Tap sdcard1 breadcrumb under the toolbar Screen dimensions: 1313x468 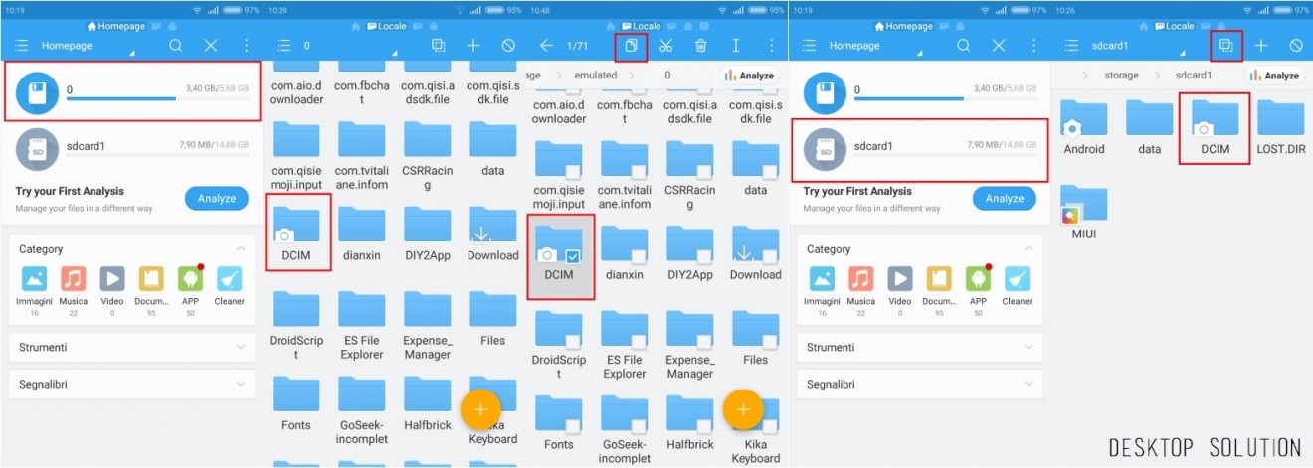[1193, 75]
